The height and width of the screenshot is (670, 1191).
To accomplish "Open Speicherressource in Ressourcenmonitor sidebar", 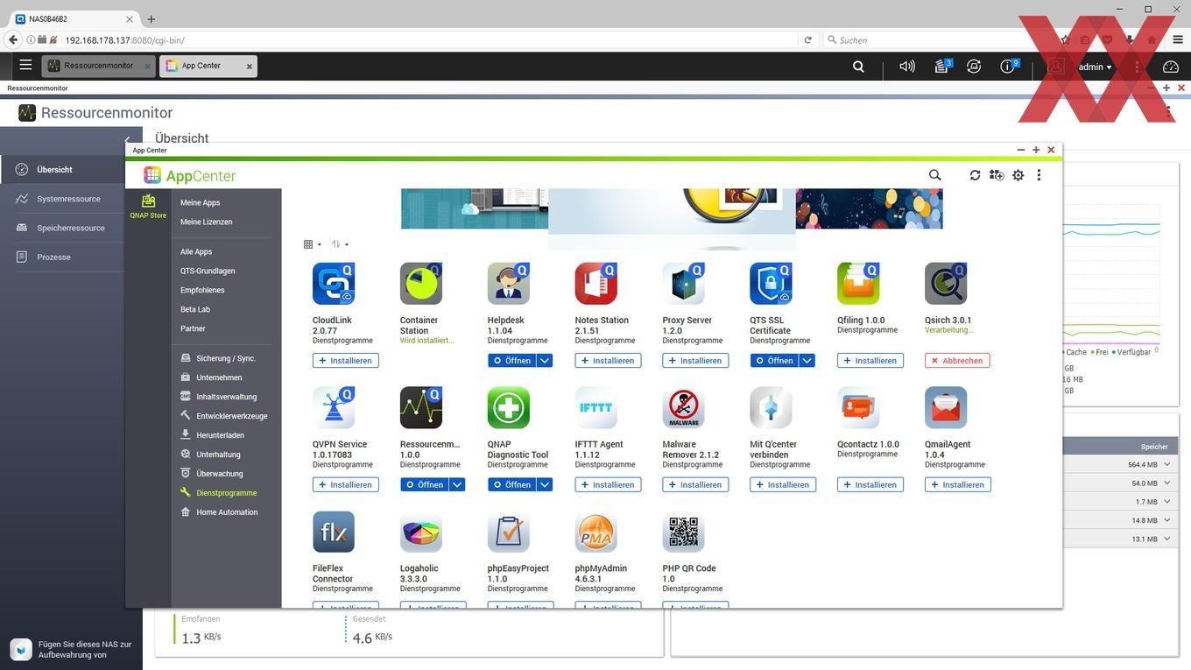I will click(71, 228).
